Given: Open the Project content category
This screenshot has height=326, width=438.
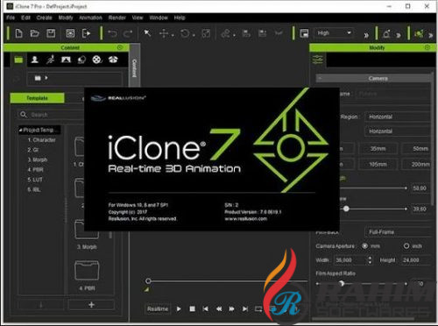Looking at the screenshot, I should pyautogui.click(x=18, y=60).
